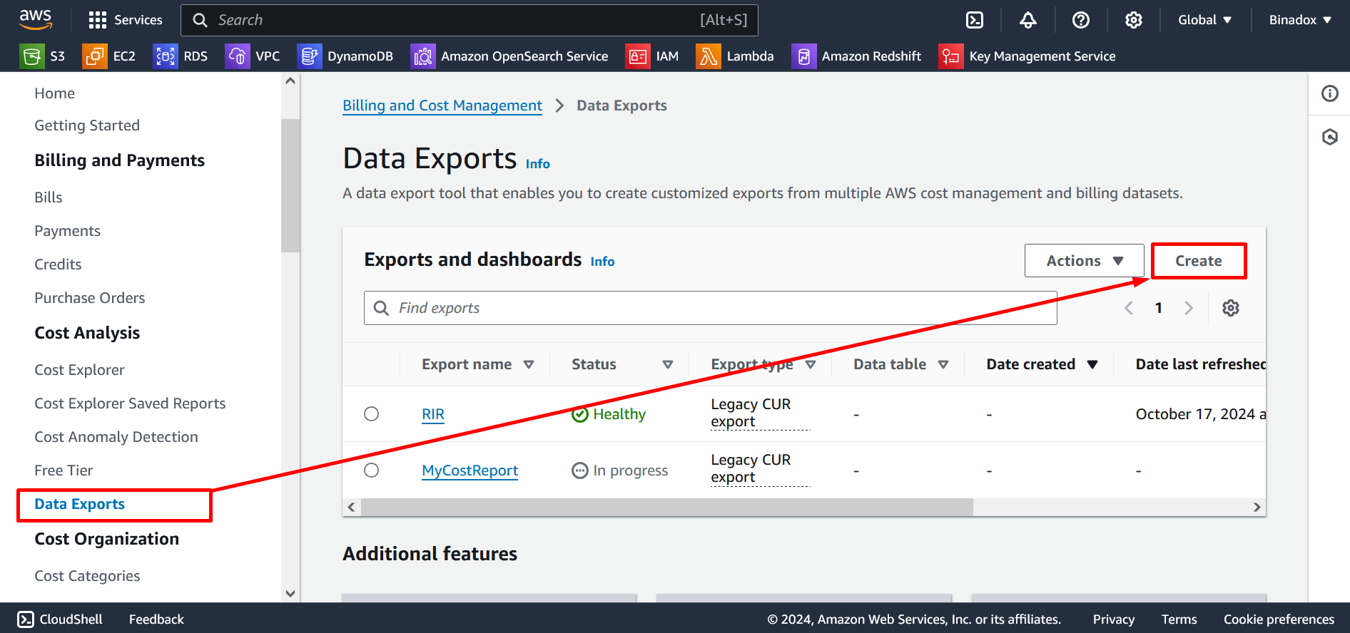Open the MyCostReport export link
Viewport: 1350px width, 633px height.
pos(470,470)
